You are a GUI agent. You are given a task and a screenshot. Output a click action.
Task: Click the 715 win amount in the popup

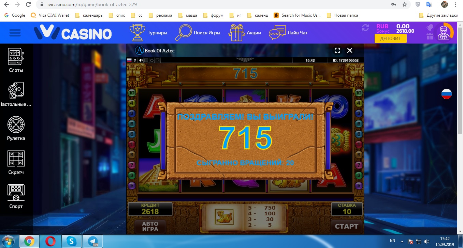[x=245, y=138]
